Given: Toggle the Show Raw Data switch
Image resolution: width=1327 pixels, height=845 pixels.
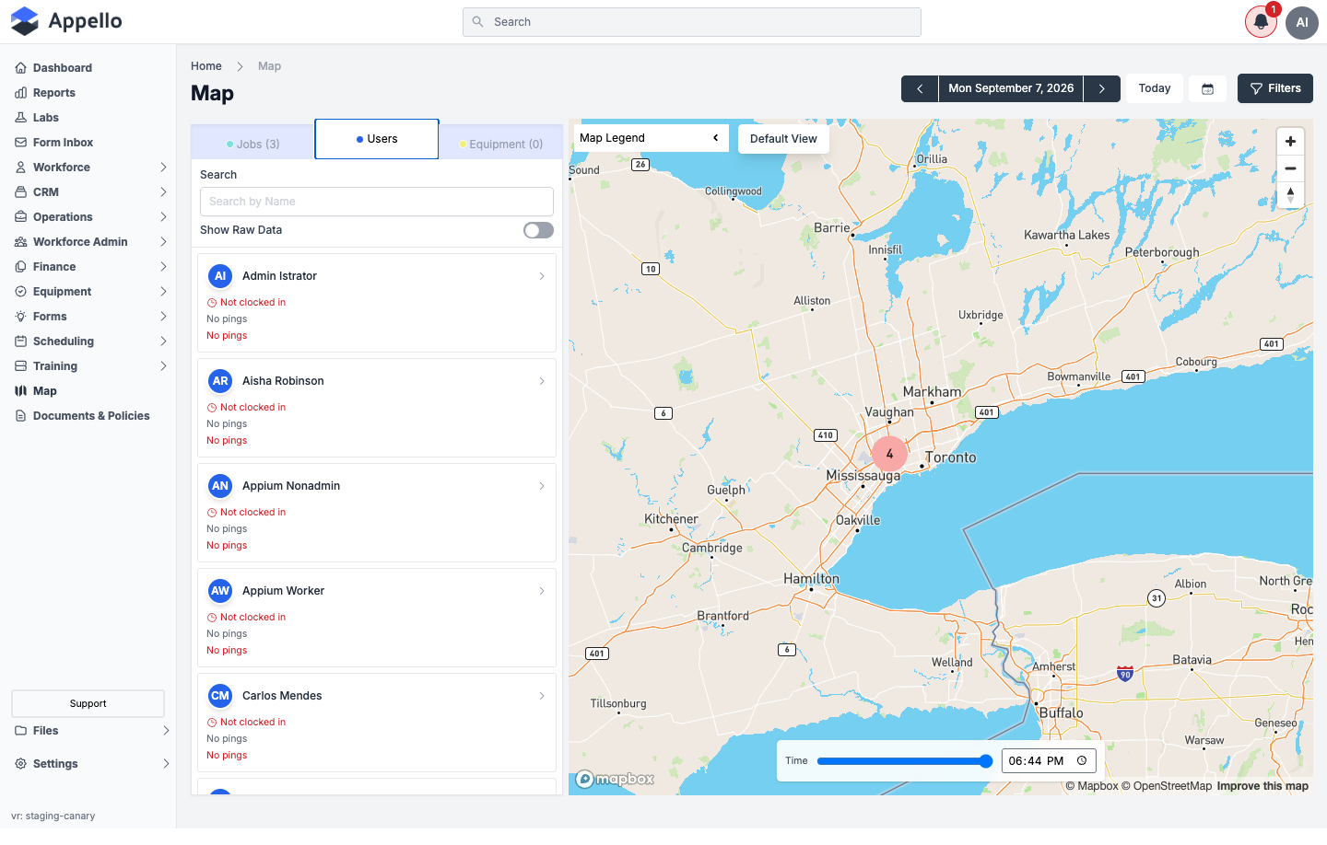Looking at the screenshot, I should (538, 230).
